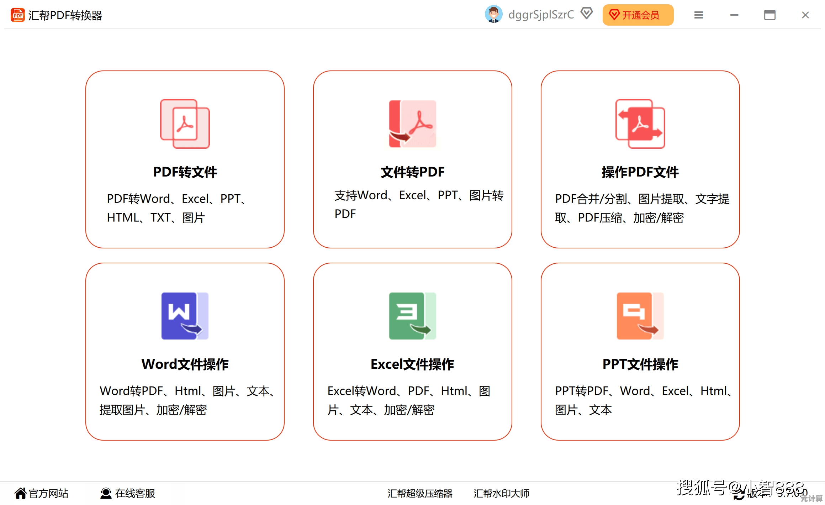Select the PDF转文件 card title
The height and width of the screenshot is (505, 825).
(x=185, y=172)
